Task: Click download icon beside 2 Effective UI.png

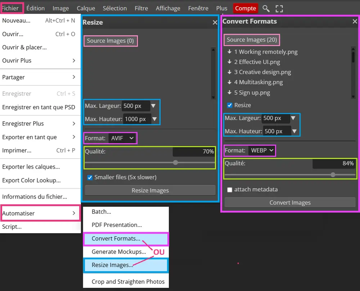Action: [229, 62]
